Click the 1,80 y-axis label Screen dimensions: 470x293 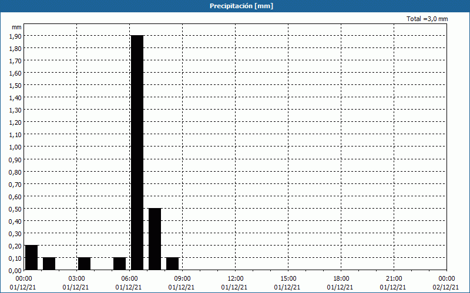coord(15,49)
